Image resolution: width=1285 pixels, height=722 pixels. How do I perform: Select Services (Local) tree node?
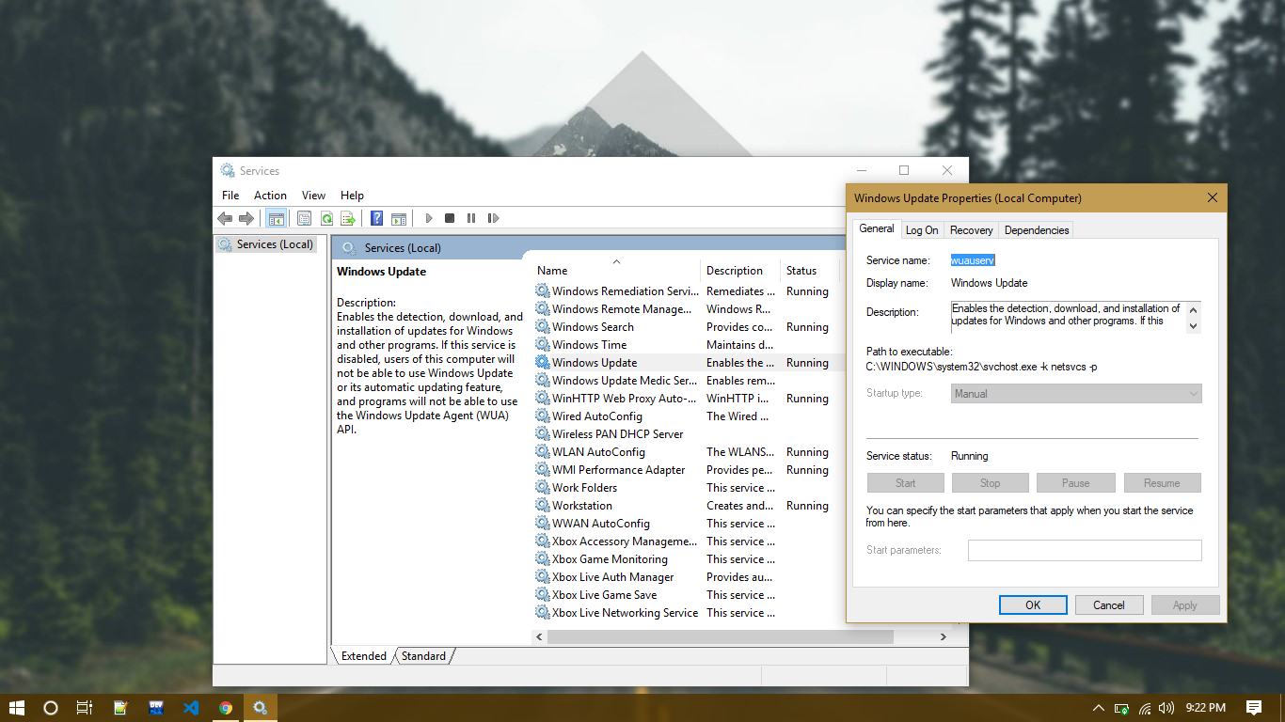click(266, 244)
